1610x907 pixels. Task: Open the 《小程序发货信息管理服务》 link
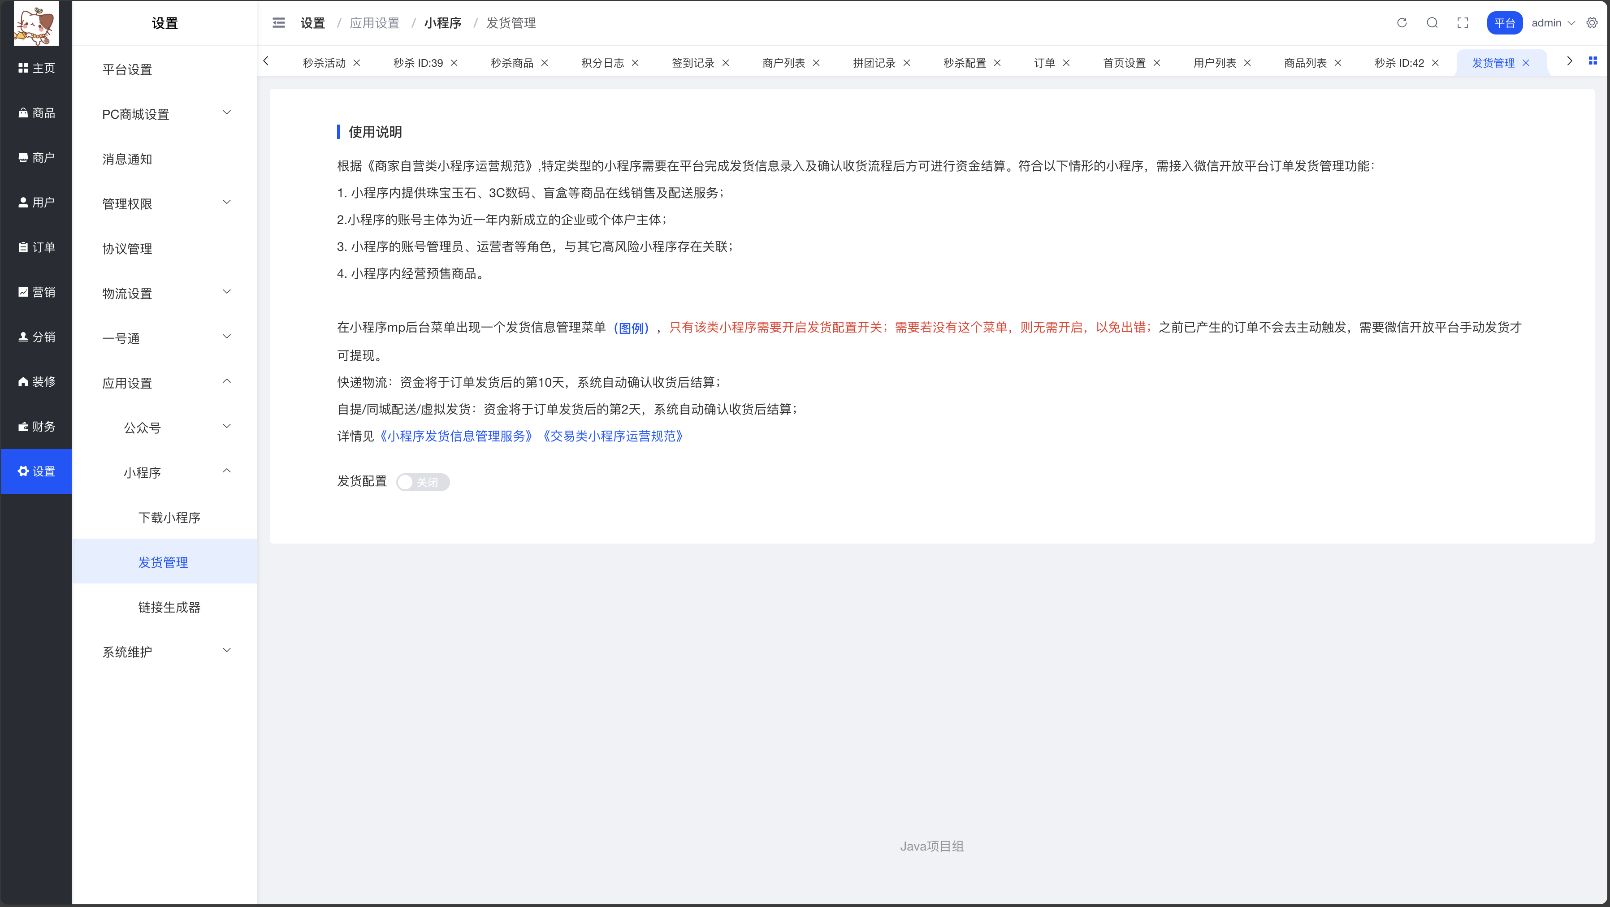point(455,436)
